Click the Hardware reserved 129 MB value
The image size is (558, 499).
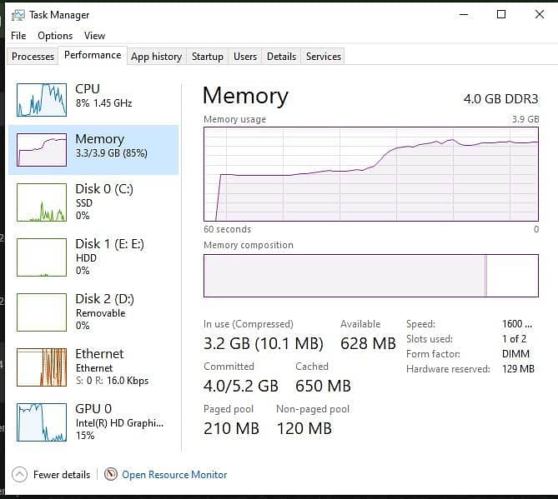pos(518,369)
